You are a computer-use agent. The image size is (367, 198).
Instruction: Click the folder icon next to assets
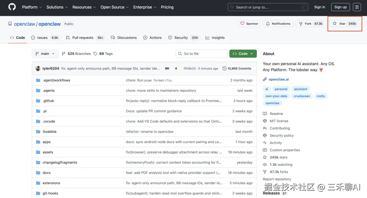(x=38, y=152)
